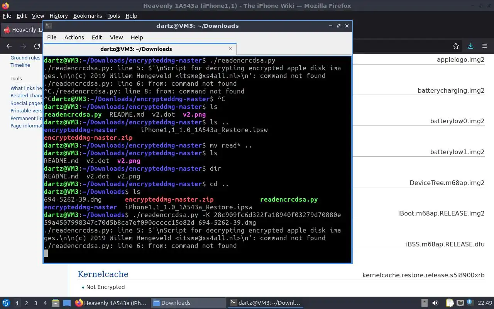Switch to the Firefox Heavenly 1A543a taskbar entry
494x309 pixels.
111,303
